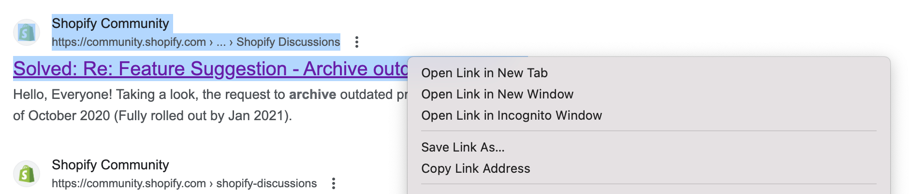Choose Open Link in New Tab
Screen dimensions: 910x194
(x=484, y=73)
